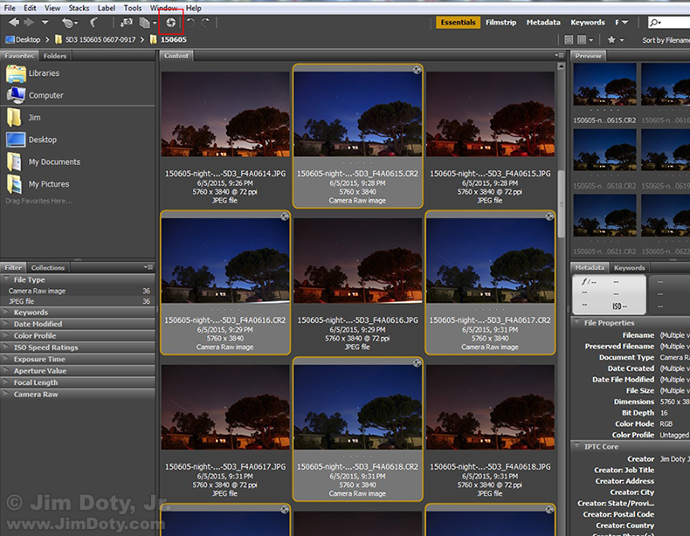Toggle the Camera Raw image file type filter

coord(78,291)
